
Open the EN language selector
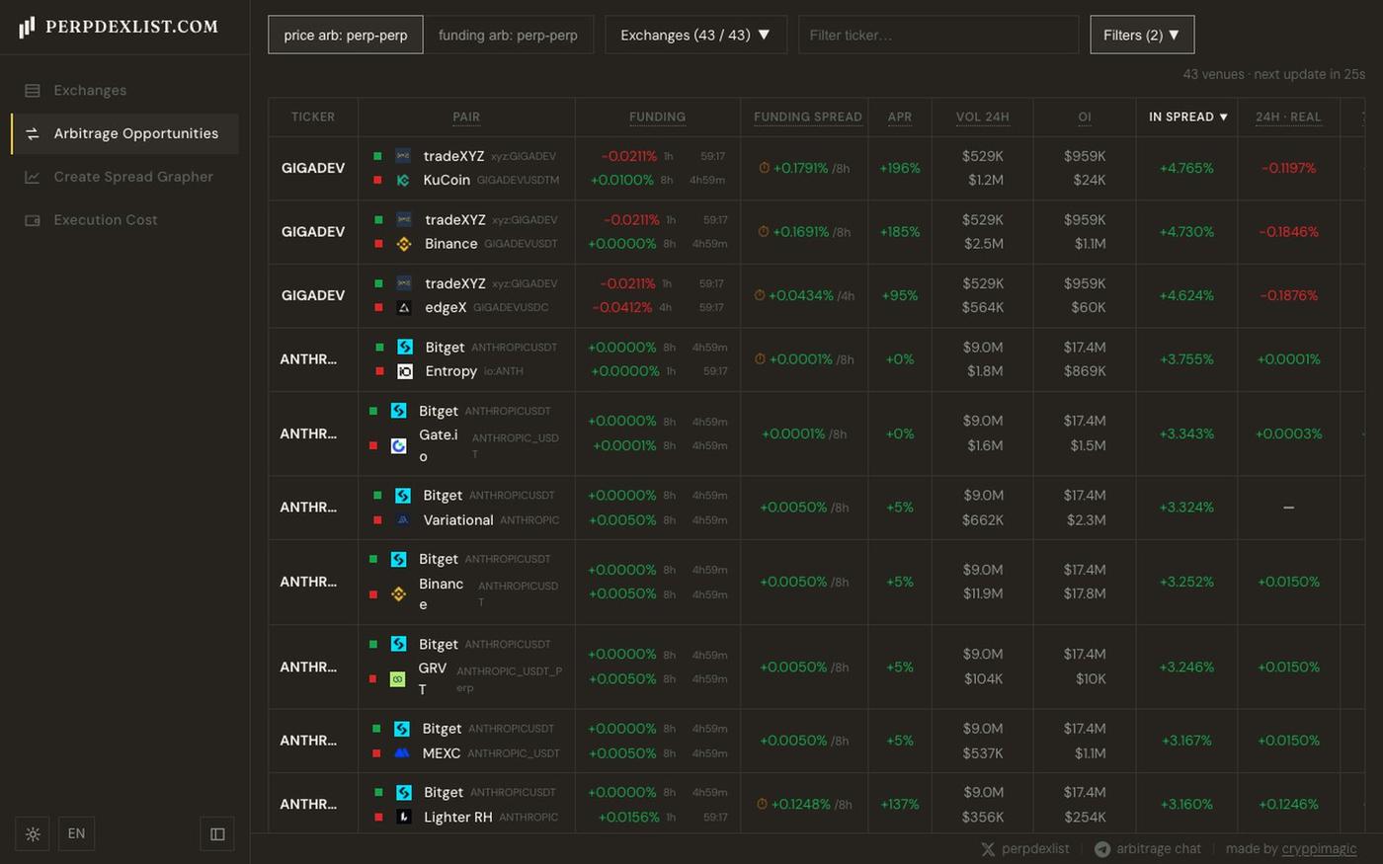coord(76,834)
